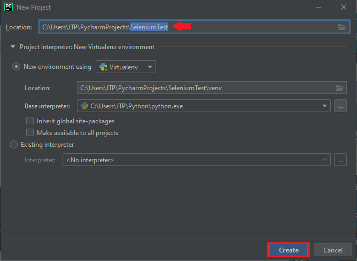Image resolution: width=357 pixels, height=261 pixels.
Task: Click the Virtualenv Python icon
Action: click(x=103, y=67)
